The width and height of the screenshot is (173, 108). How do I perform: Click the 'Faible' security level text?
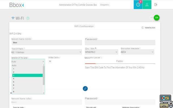coord(119,61)
